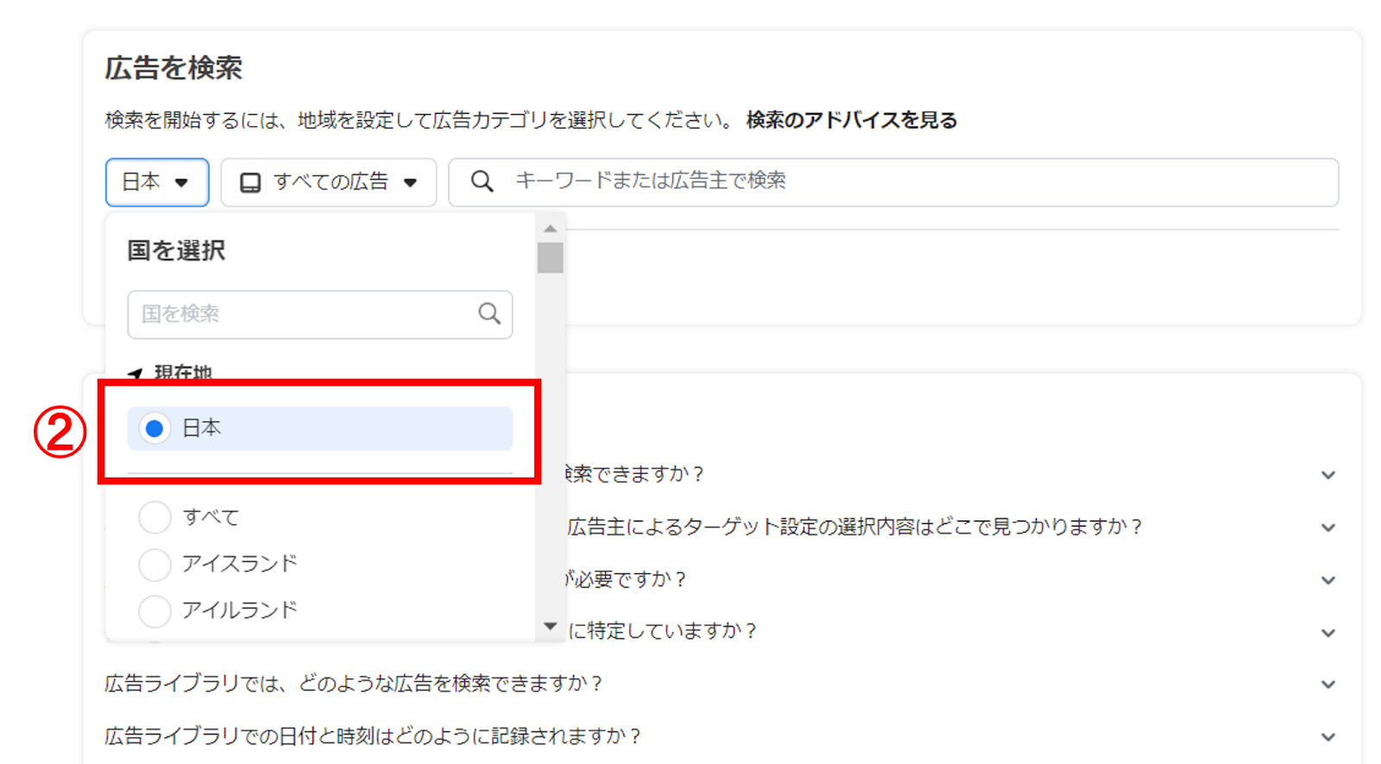Screen dimensions: 1381x764
Task: Open the すべての広告 category dropdown
Action: coord(329,182)
